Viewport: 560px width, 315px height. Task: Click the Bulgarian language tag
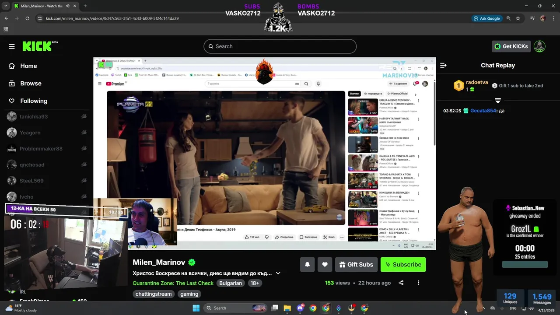coord(231,283)
